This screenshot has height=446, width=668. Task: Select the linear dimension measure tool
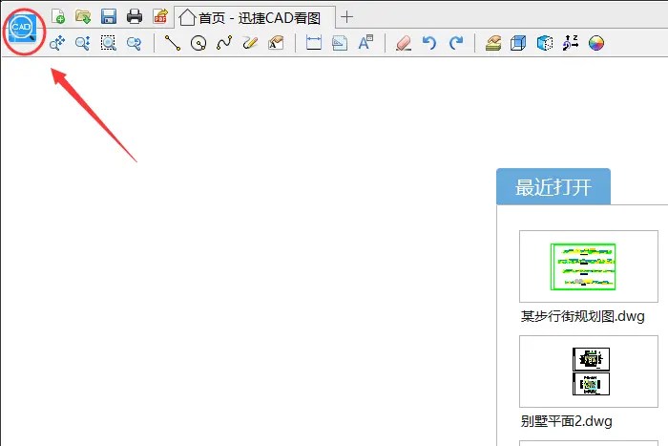click(314, 43)
